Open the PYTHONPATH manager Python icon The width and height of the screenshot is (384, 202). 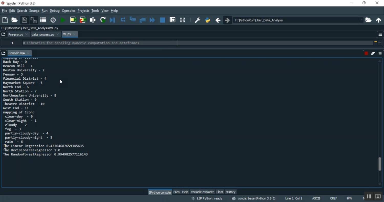pos(208,20)
